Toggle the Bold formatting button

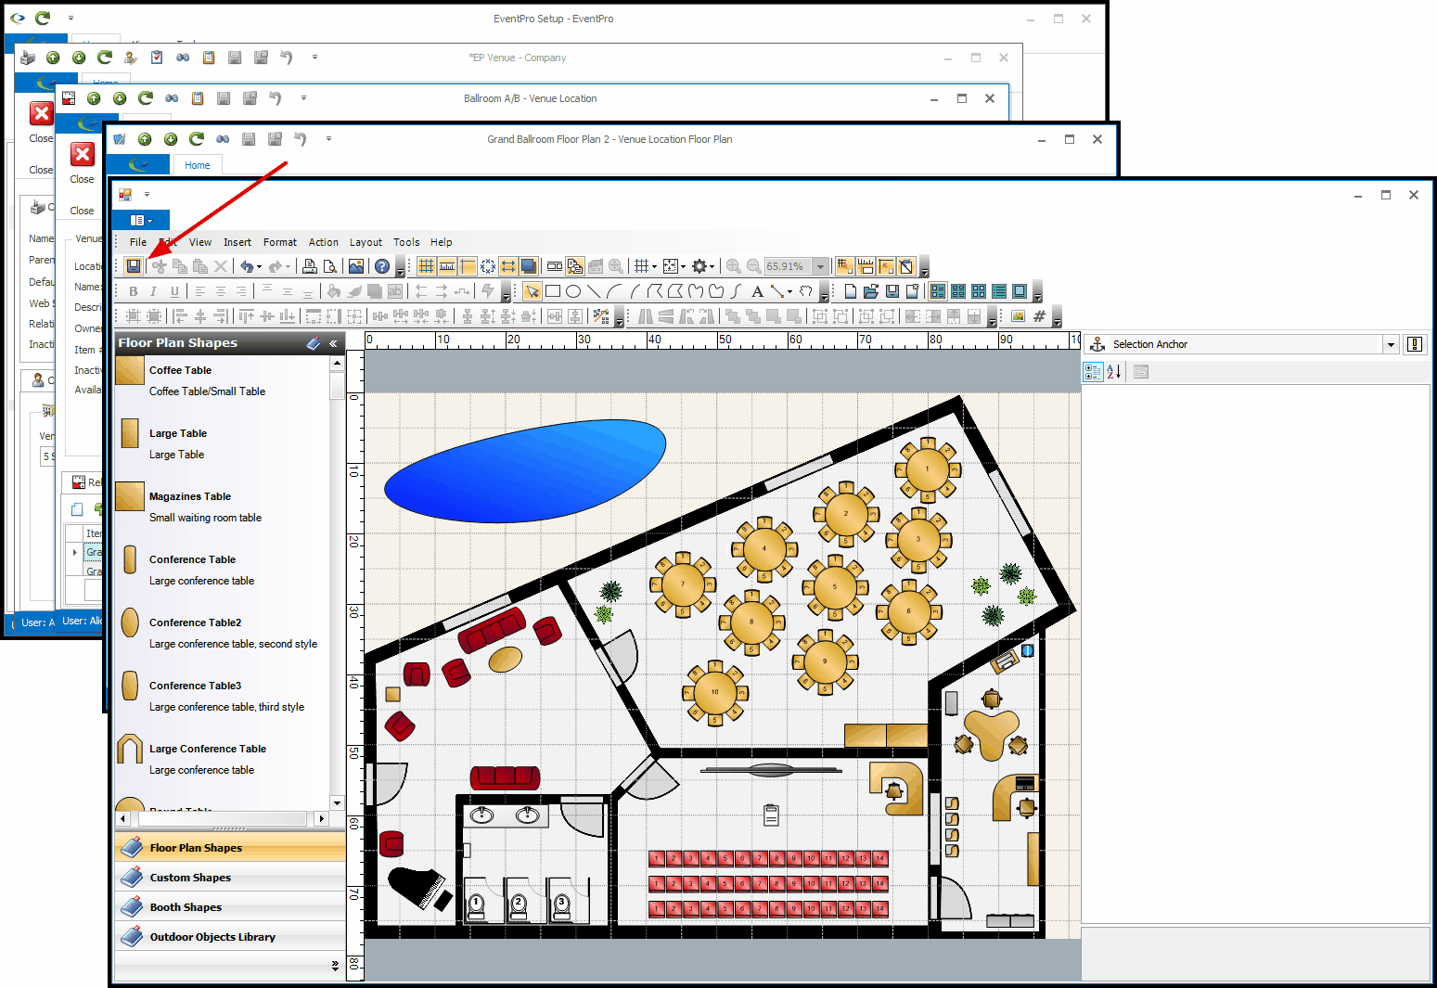(x=134, y=291)
